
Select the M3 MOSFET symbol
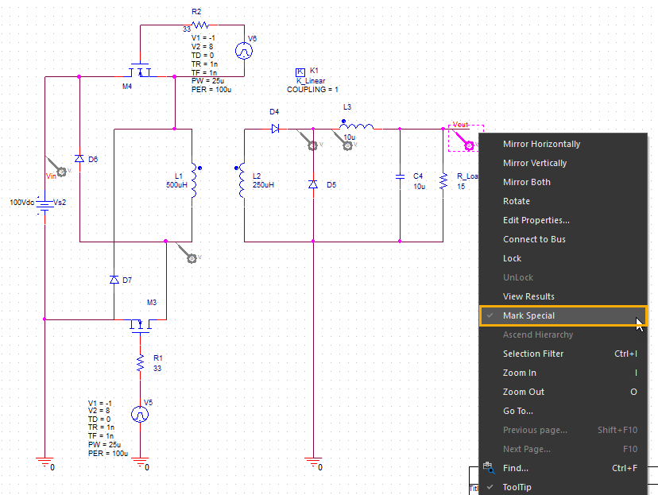[141, 326]
